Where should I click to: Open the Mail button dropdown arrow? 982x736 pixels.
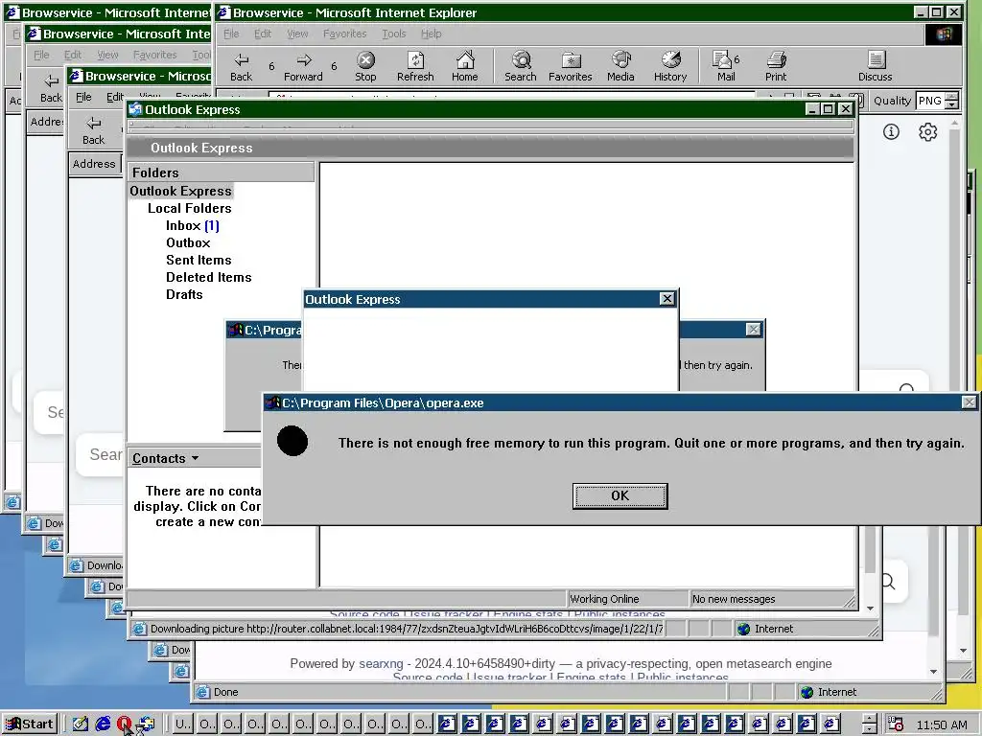point(736,59)
